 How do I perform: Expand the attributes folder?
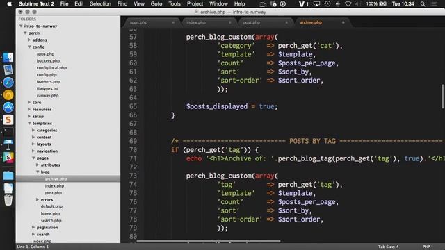pyautogui.click(x=38, y=165)
